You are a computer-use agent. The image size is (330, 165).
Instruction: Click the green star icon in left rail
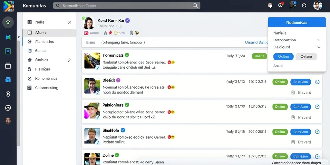[x=8, y=22]
